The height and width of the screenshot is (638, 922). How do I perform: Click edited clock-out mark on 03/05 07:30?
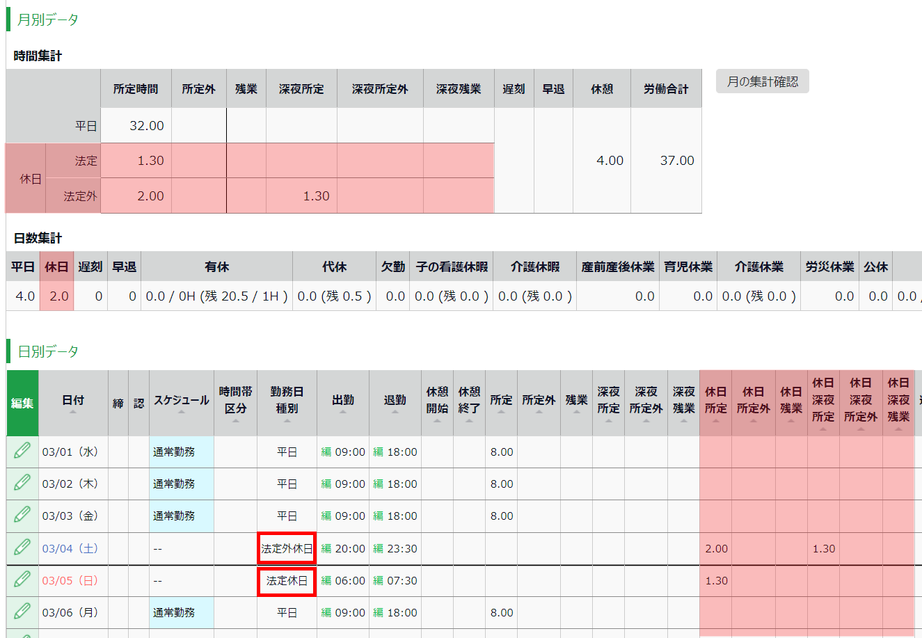point(378,581)
